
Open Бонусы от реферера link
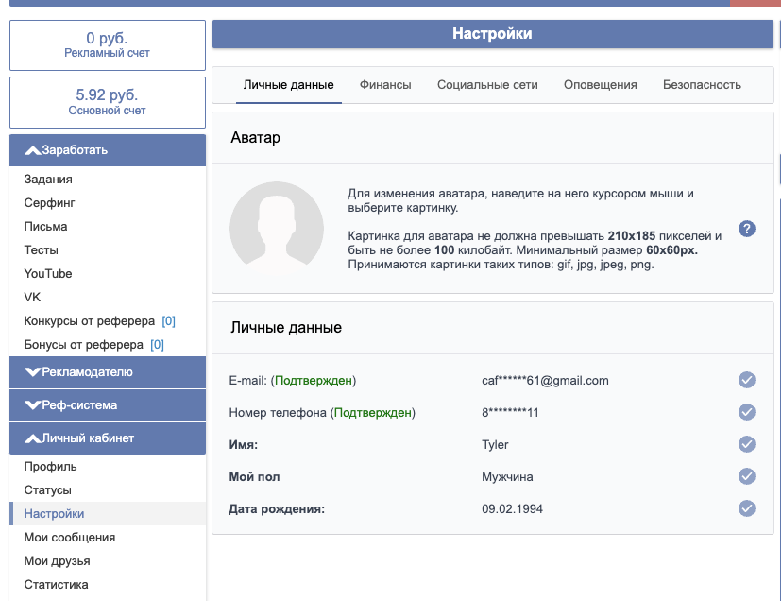click(x=93, y=344)
